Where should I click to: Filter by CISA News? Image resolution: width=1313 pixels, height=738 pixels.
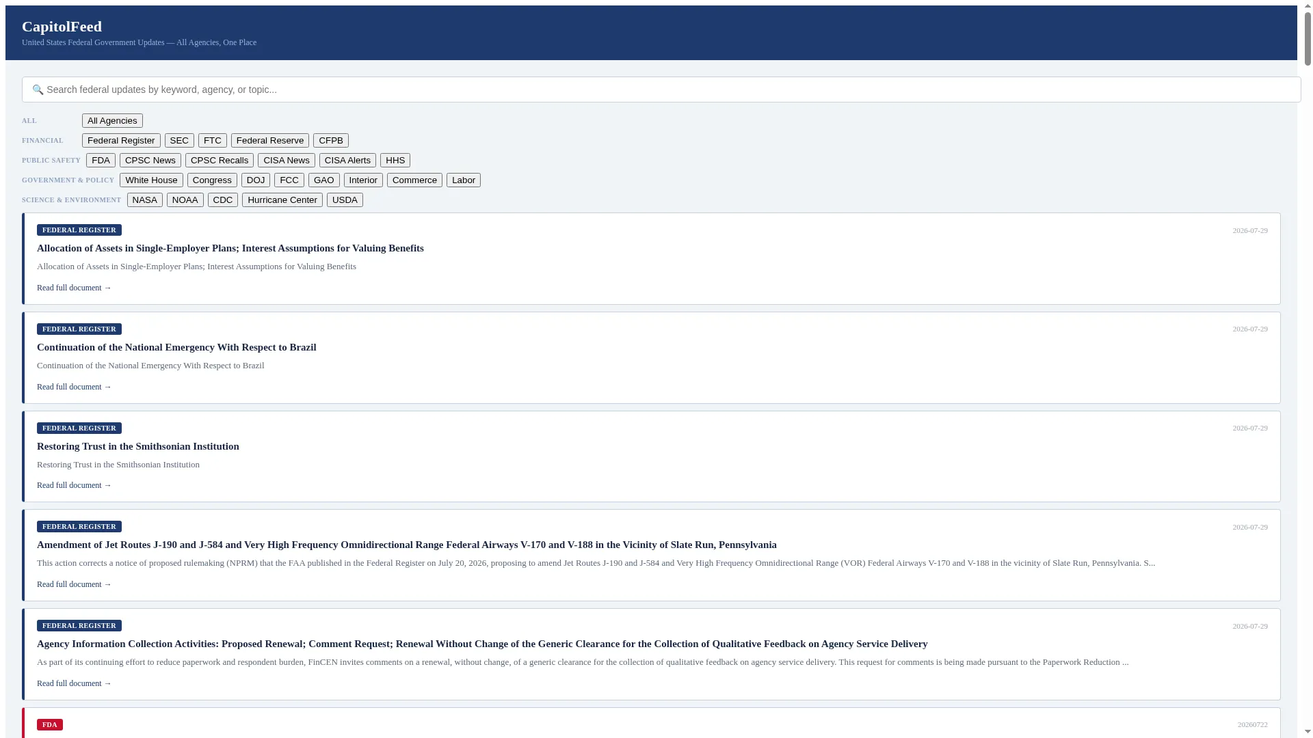(x=287, y=161)
